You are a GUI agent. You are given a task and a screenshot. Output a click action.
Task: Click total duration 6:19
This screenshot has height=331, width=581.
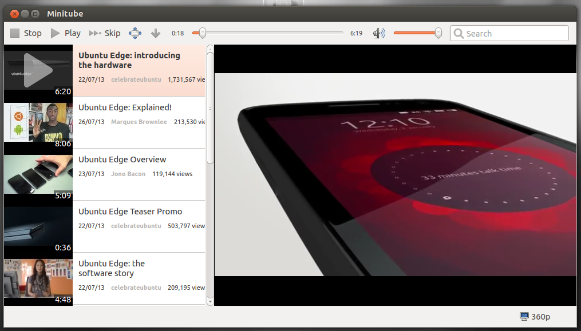(356, 33)
